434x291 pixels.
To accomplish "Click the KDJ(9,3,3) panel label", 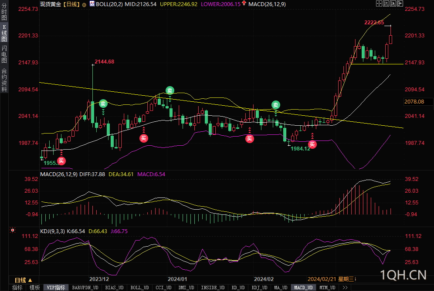I will [x=53, y=231].
